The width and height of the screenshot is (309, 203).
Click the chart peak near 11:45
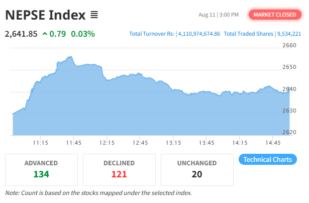70,57
